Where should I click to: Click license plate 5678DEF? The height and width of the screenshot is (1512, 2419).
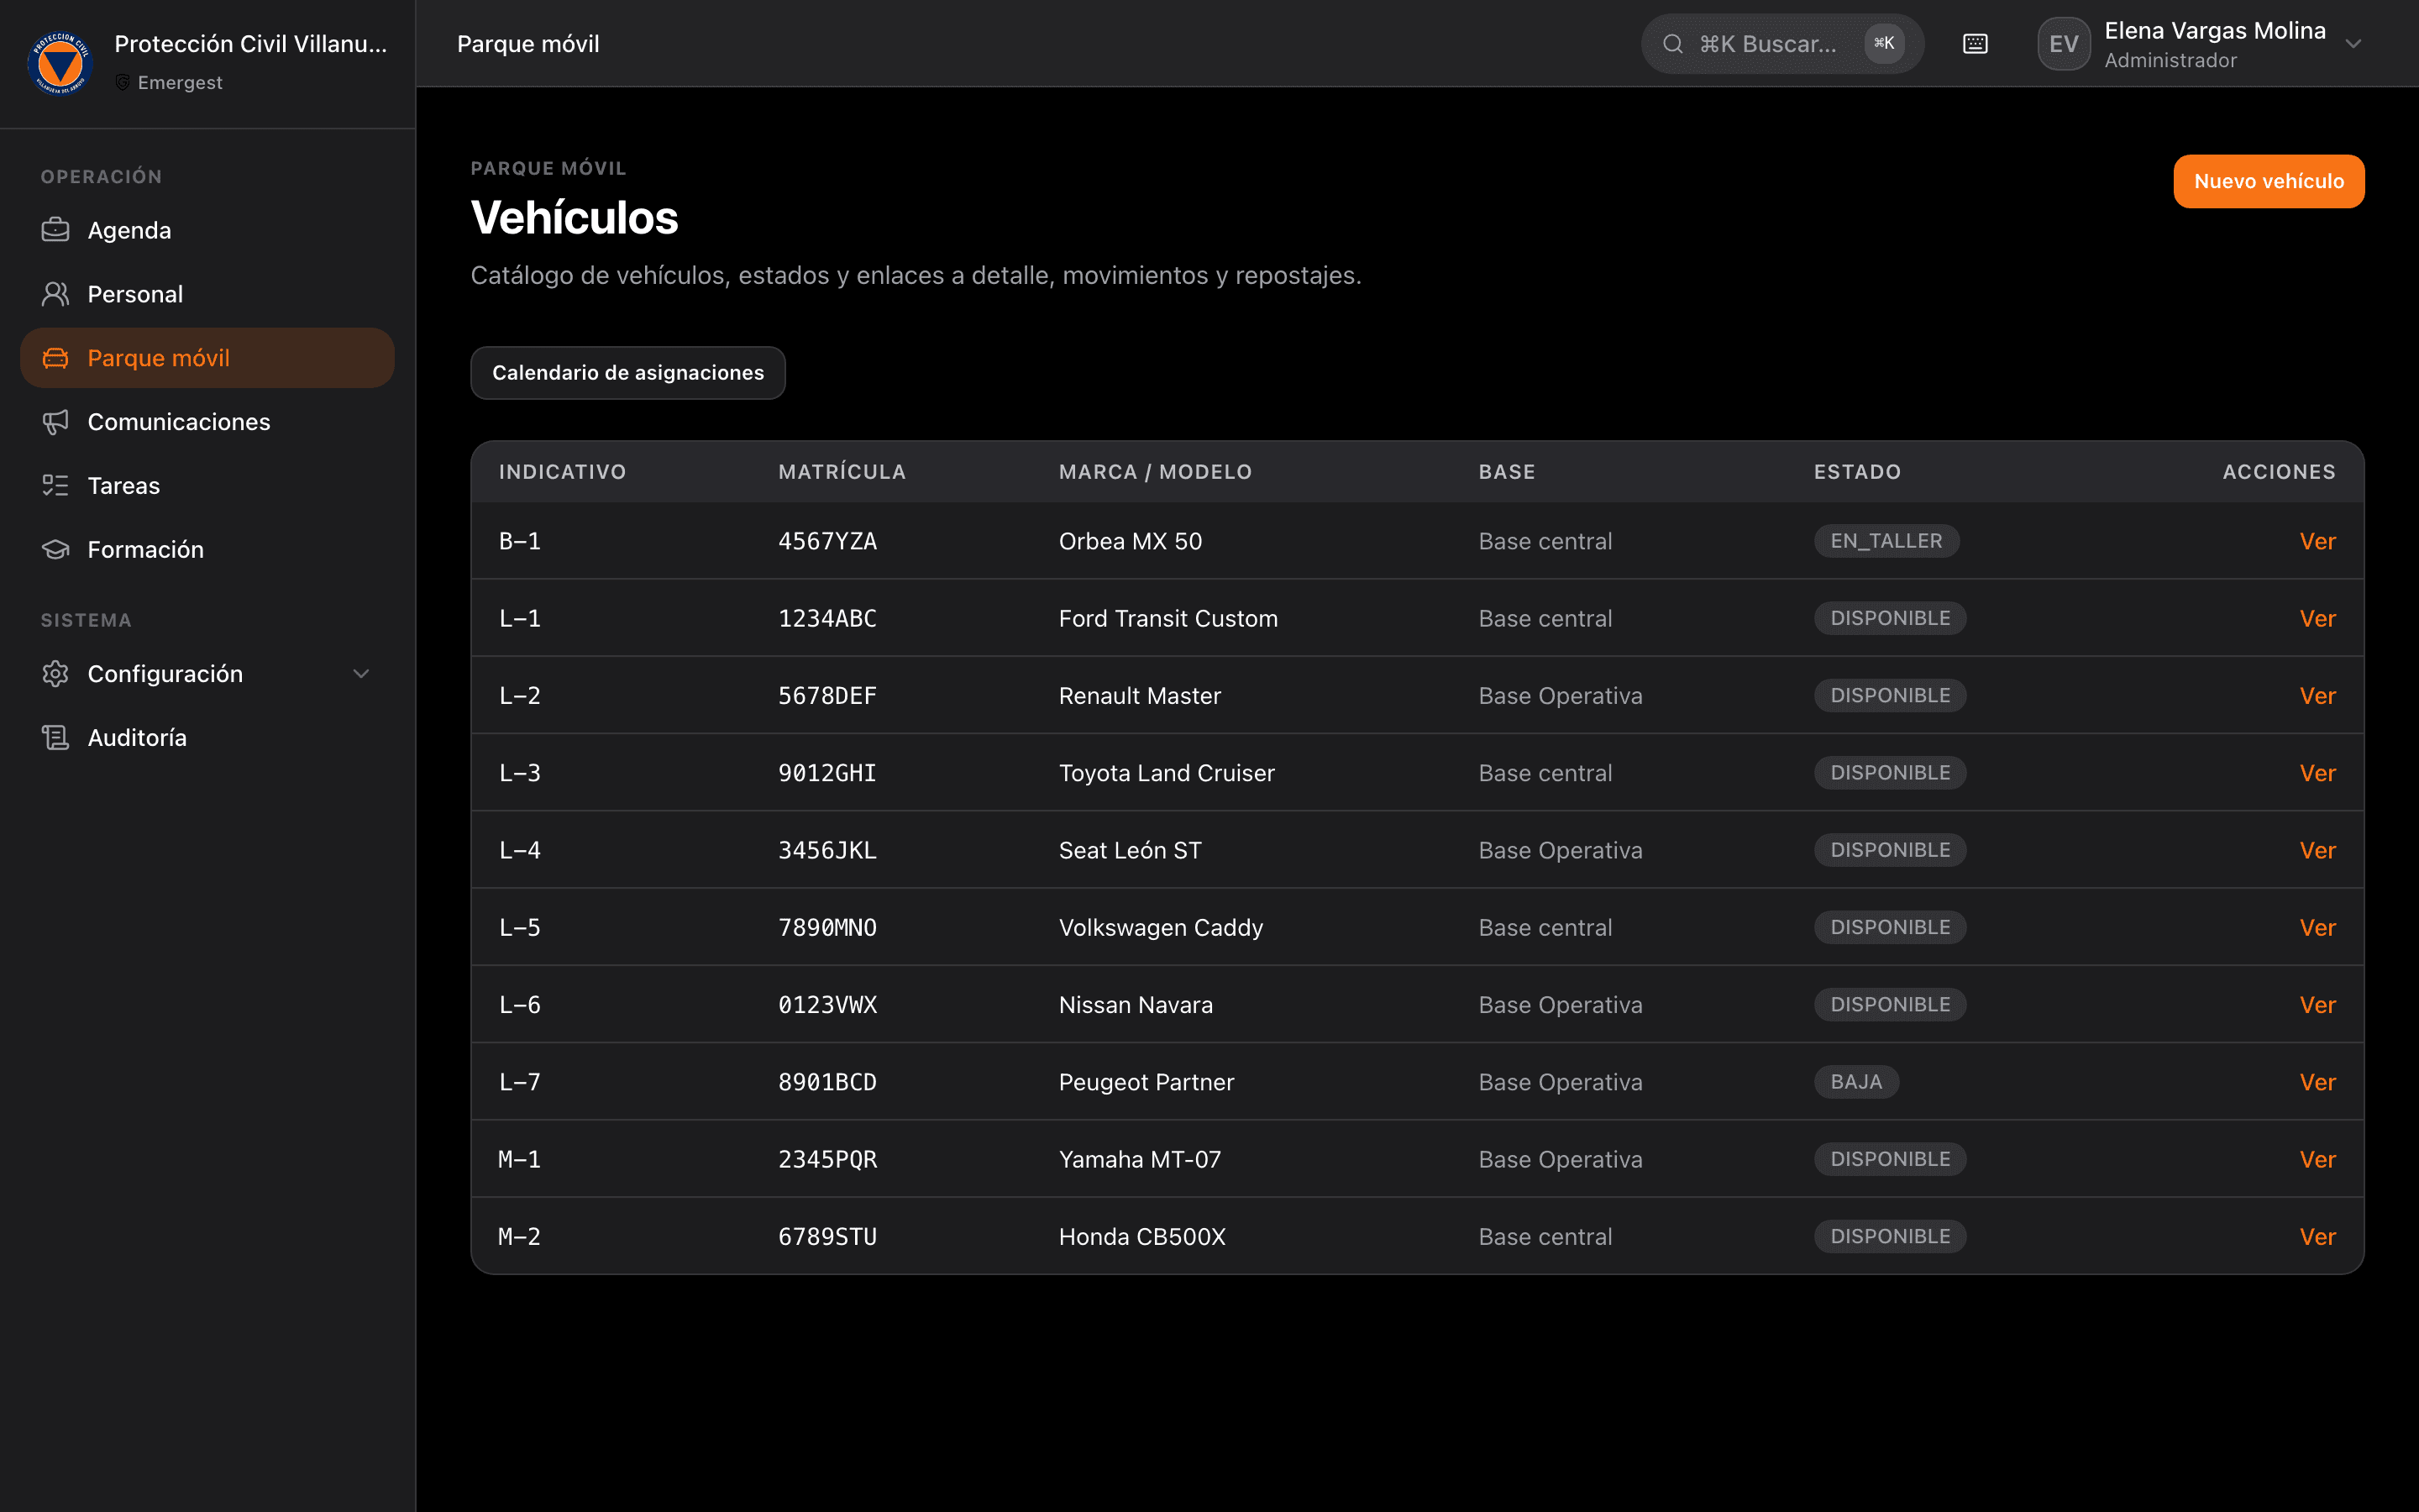(827, 696)
